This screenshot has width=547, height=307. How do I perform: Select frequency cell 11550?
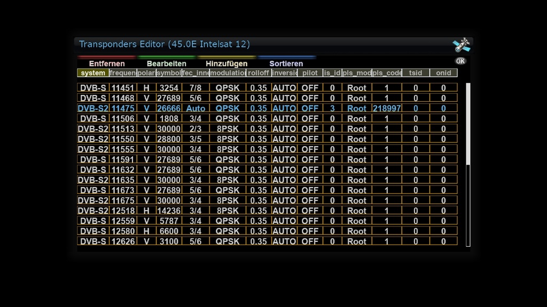(123, 139)
